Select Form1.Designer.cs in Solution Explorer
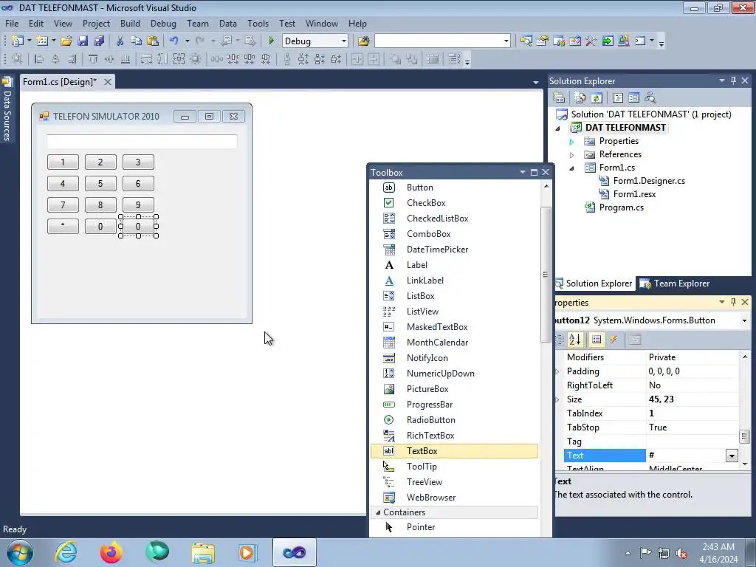The image size is (756, 567). (649, 181)
